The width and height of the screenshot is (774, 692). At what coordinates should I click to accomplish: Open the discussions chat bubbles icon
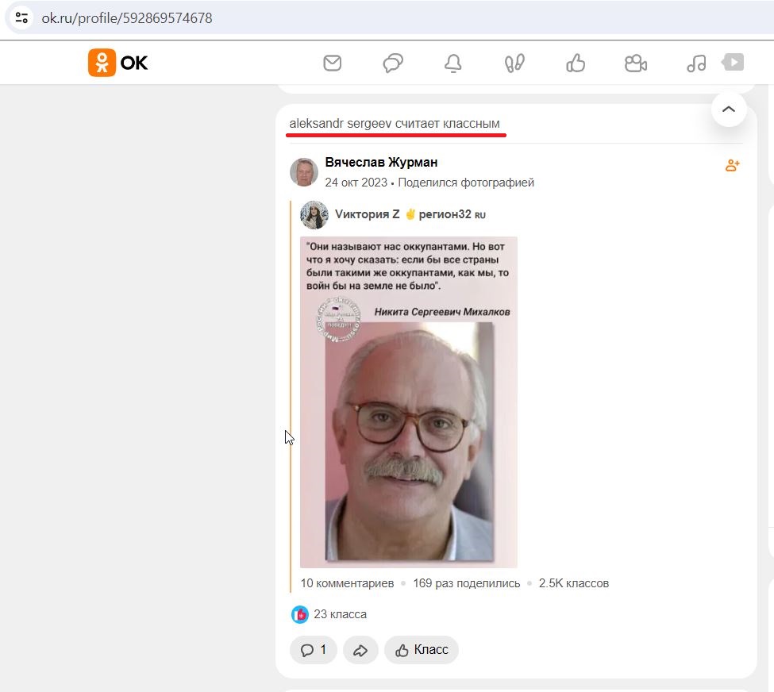coord(393,63)
